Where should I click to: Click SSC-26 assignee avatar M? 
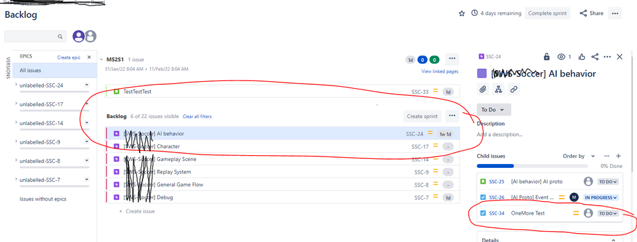pos(574,197)
